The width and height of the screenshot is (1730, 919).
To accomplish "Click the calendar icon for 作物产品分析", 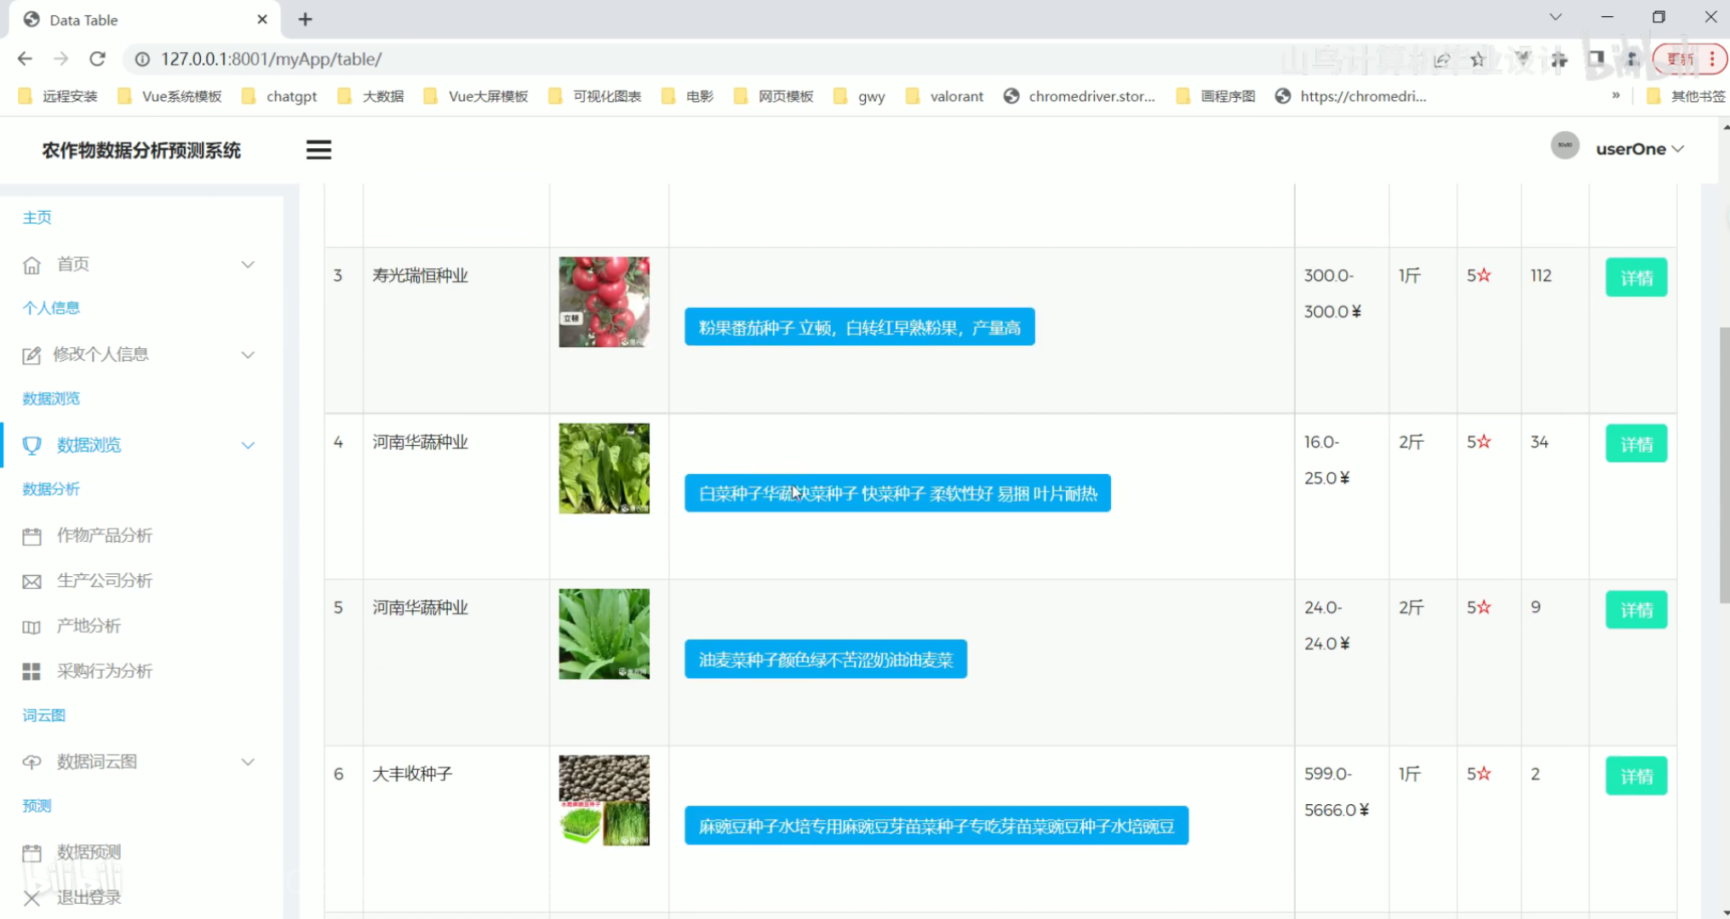I will (x=32, y=536).
